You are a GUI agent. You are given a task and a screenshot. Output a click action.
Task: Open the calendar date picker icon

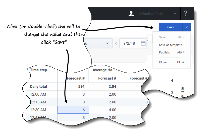[x=143, y=43]
